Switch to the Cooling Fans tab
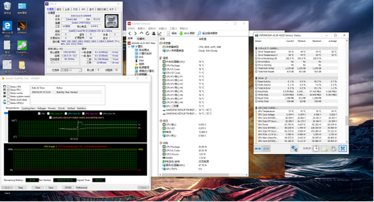Viewport: 374px width, 202px height. tap(29, 108)
